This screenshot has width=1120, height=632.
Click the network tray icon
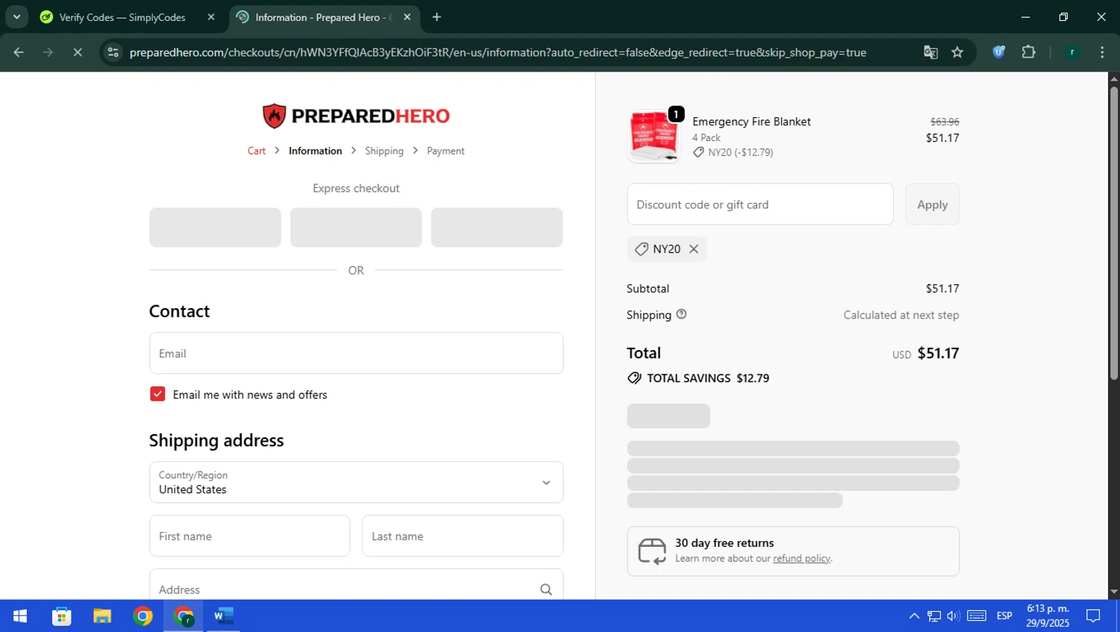tap(934, 616)
